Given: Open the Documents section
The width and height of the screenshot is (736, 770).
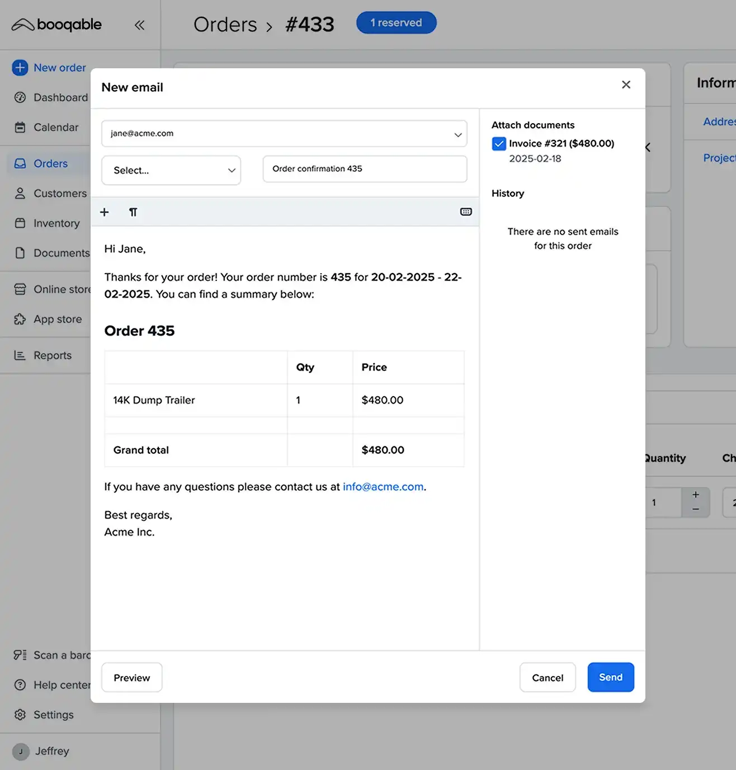Looking at the screenshot, I should [x=20, y=253].
